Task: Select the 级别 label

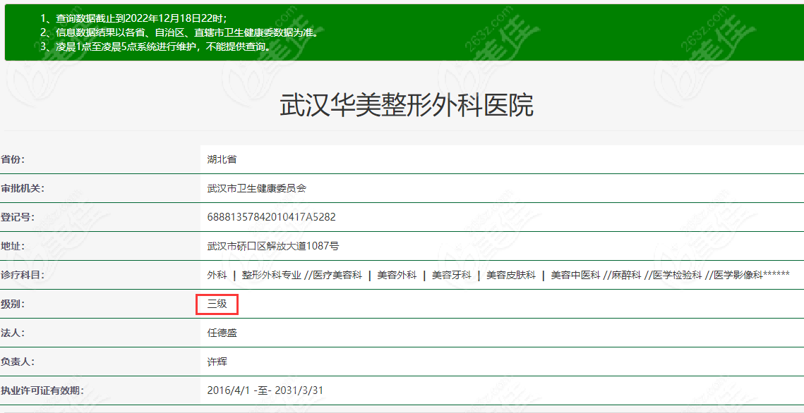Action: pos(13,304)
